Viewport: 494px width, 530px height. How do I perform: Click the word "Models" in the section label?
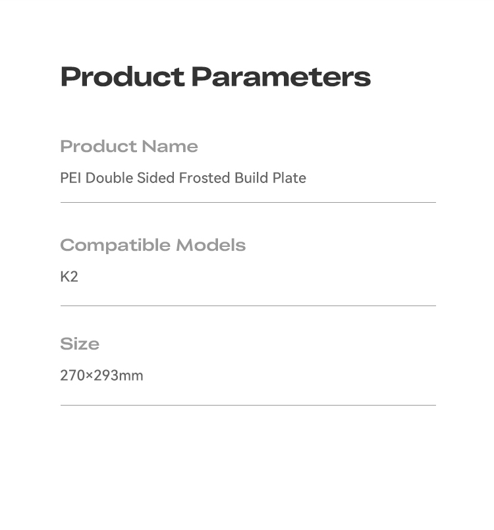pyautogui.click(x=211, y=246)
